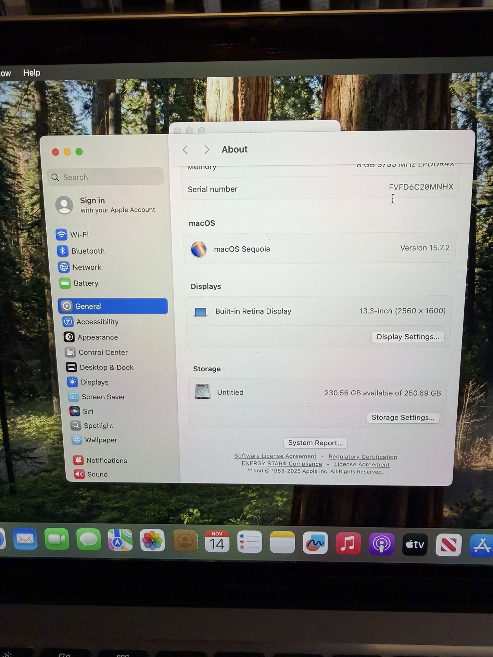Image resolution: width=493 pixels, height=657 pixels.
Task: Launch Music from the Dock
Action: pyautogui.click(x=348, y=543)
